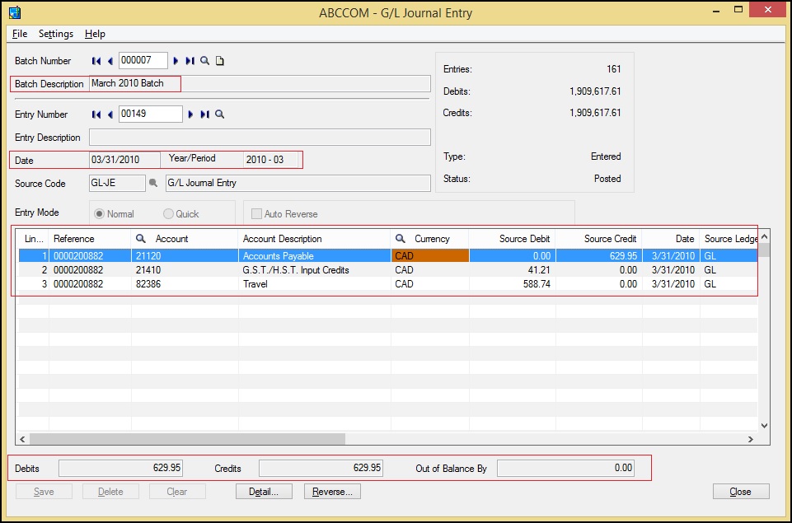Click the Out of Balance By field
The height and width of the screenshot is (523, 792).
pyautogui.click(x=565, y=469)
